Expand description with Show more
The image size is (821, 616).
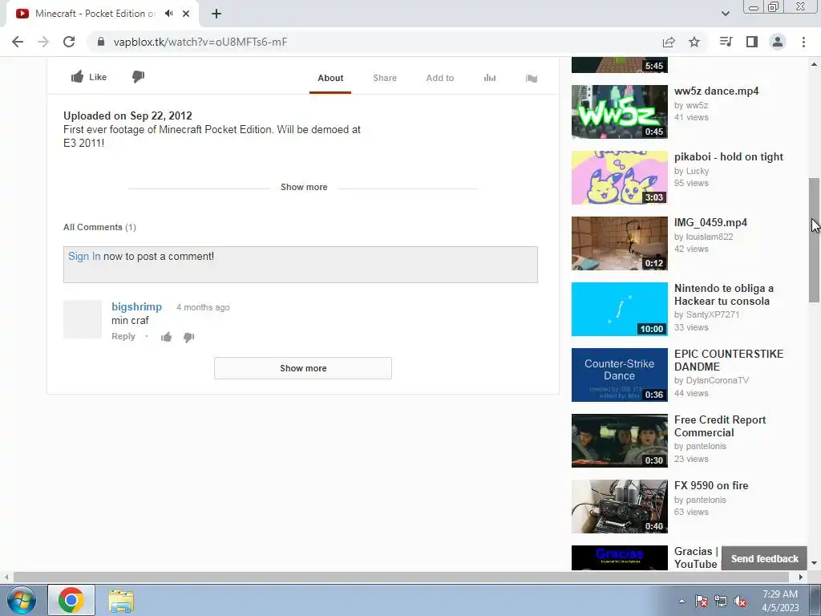pyautogui.click(x=304, y=187)
